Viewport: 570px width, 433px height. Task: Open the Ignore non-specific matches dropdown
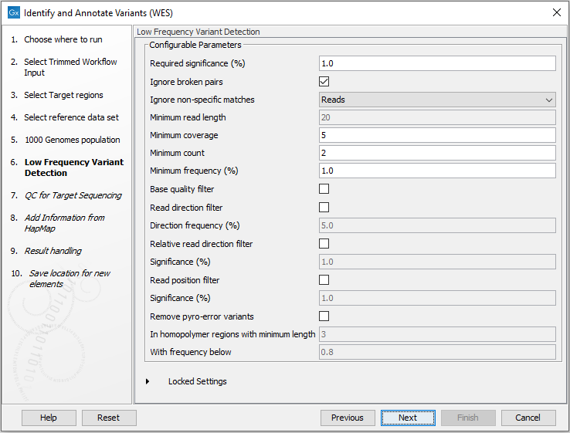(437, 100)
